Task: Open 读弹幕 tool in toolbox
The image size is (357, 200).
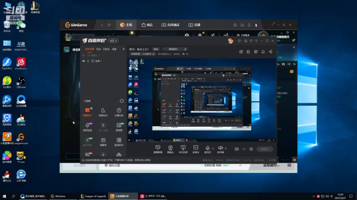Action: (x=119, y=127)
